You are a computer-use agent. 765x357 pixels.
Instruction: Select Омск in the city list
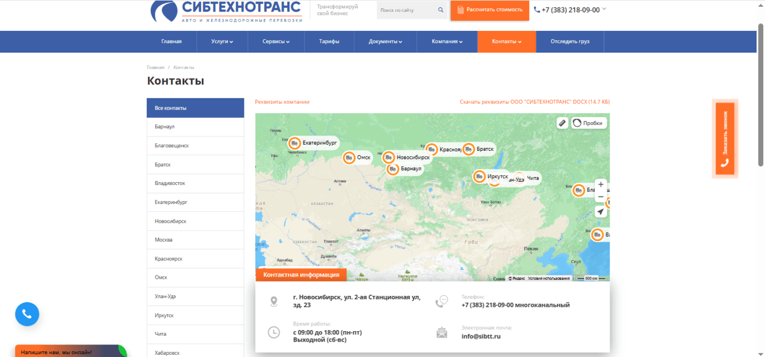pyautogui.click(x=195, y=278)
